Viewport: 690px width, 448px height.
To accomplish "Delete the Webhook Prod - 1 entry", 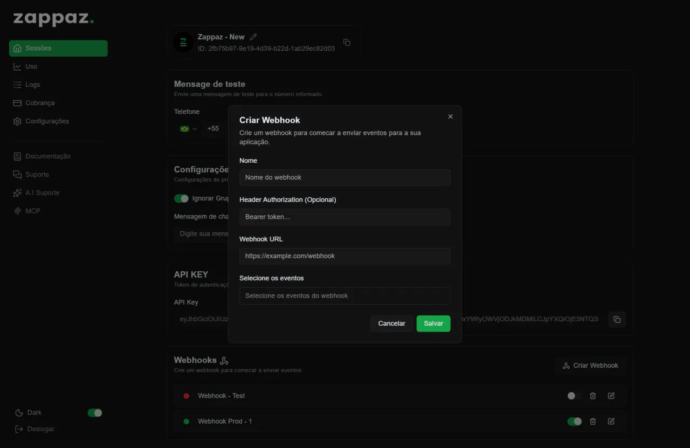I will (593, 422).
